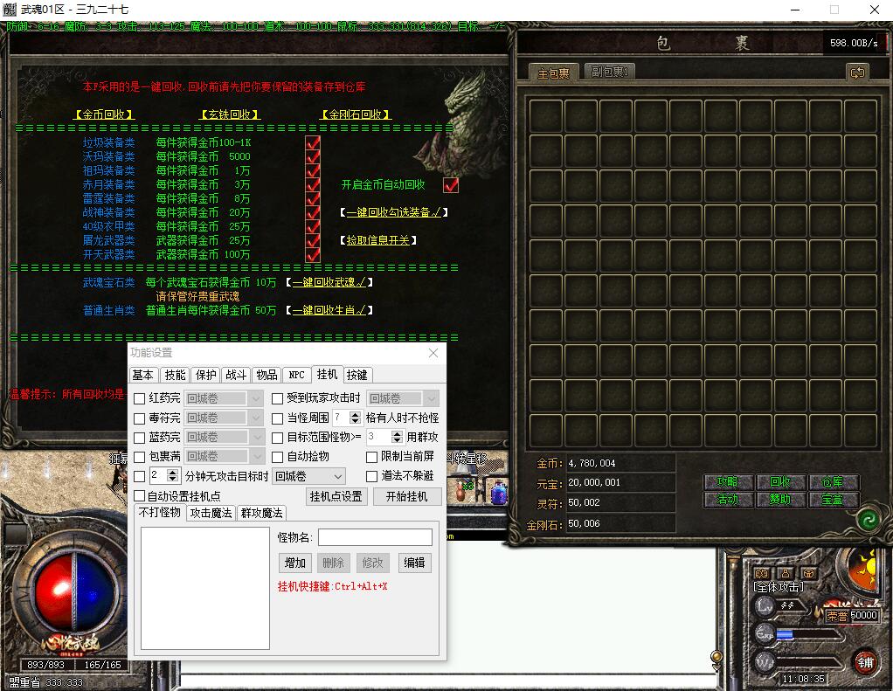Switch to the 副包裹1 bag tab
This screenshot has width=893, height=691.
click(609, 73)
